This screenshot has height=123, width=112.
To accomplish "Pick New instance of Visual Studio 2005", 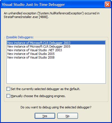I will pos(56,54).
